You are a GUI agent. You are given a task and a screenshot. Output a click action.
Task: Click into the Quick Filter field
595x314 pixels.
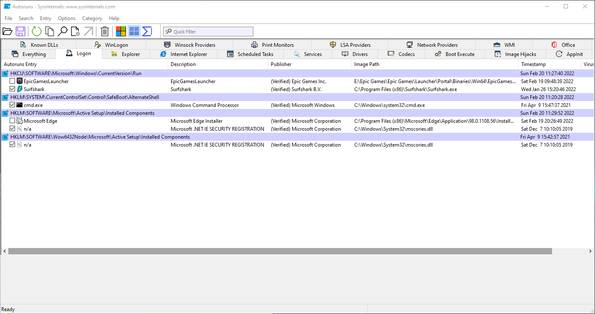click(208, 32)
